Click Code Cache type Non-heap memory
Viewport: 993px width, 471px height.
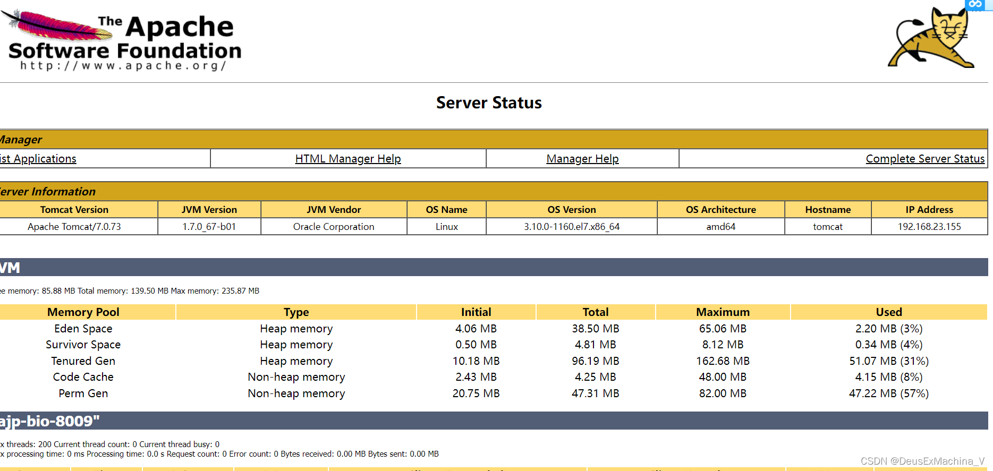click(x=296, y=377)
